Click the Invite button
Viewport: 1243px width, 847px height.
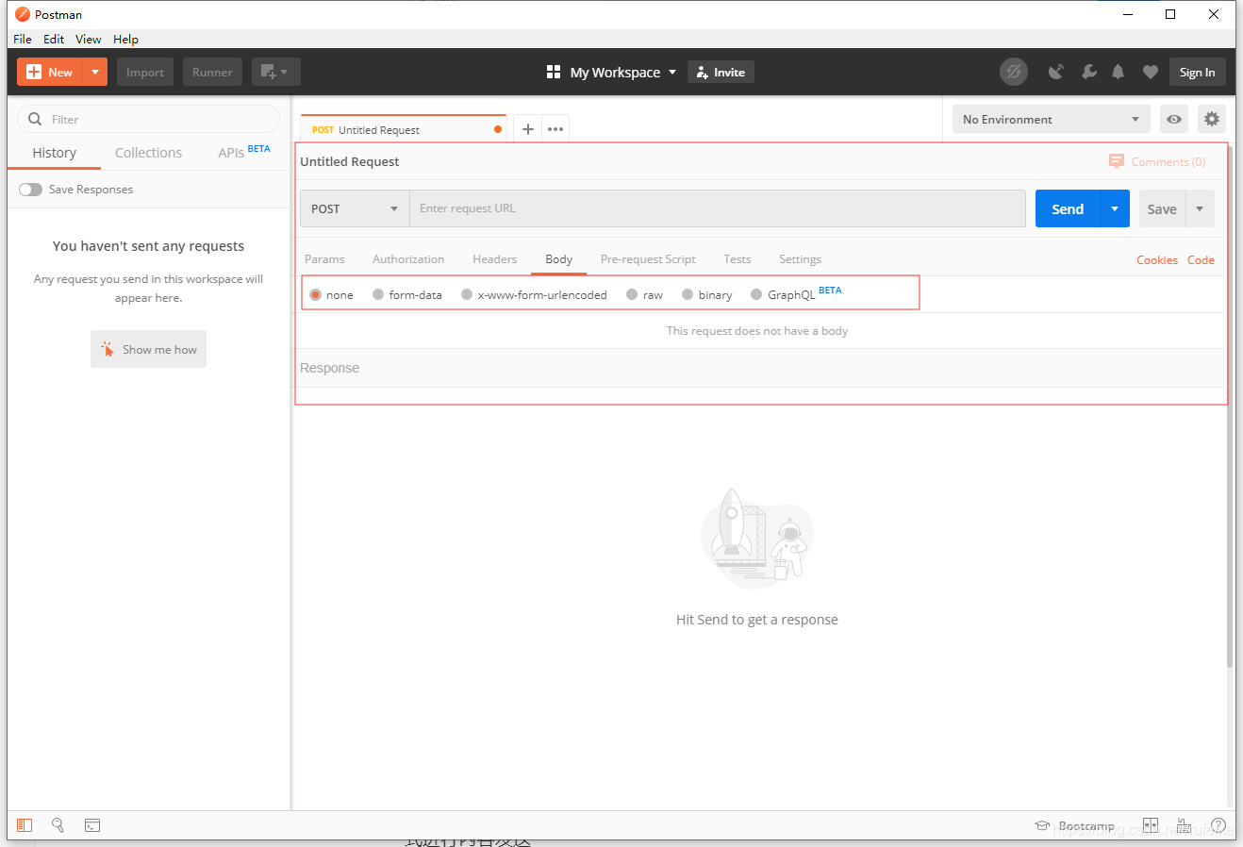[x=721, y=72]
